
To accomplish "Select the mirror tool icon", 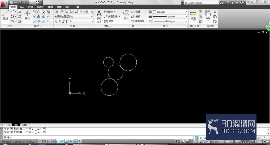I will (x=43, y=16).
